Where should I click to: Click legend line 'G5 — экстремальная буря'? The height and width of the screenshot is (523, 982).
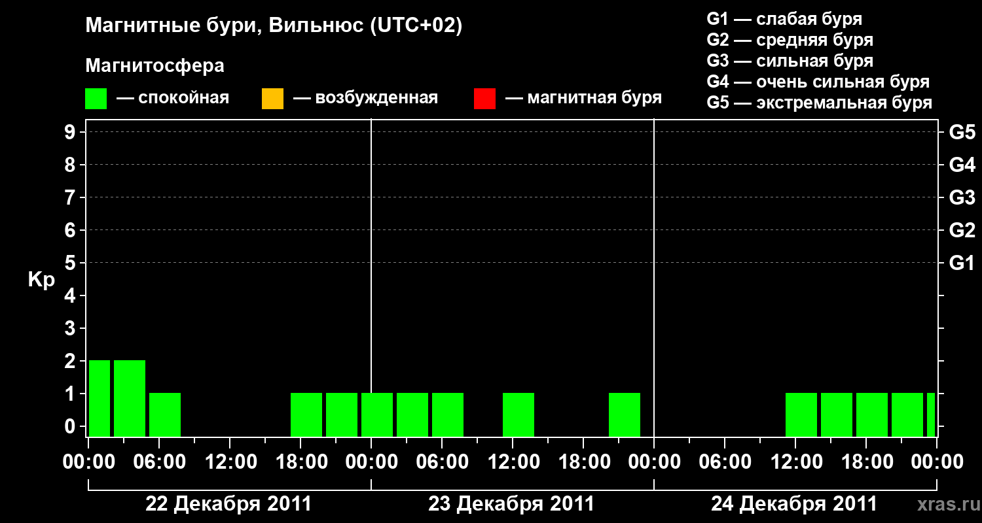[819, 103]
